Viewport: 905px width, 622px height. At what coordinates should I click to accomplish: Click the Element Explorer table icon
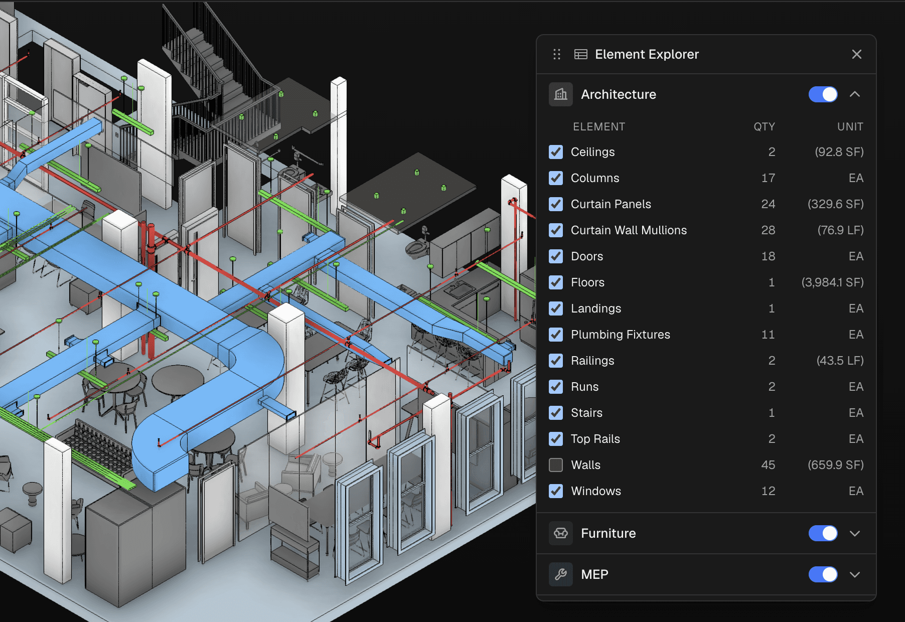tap(580, 54)
